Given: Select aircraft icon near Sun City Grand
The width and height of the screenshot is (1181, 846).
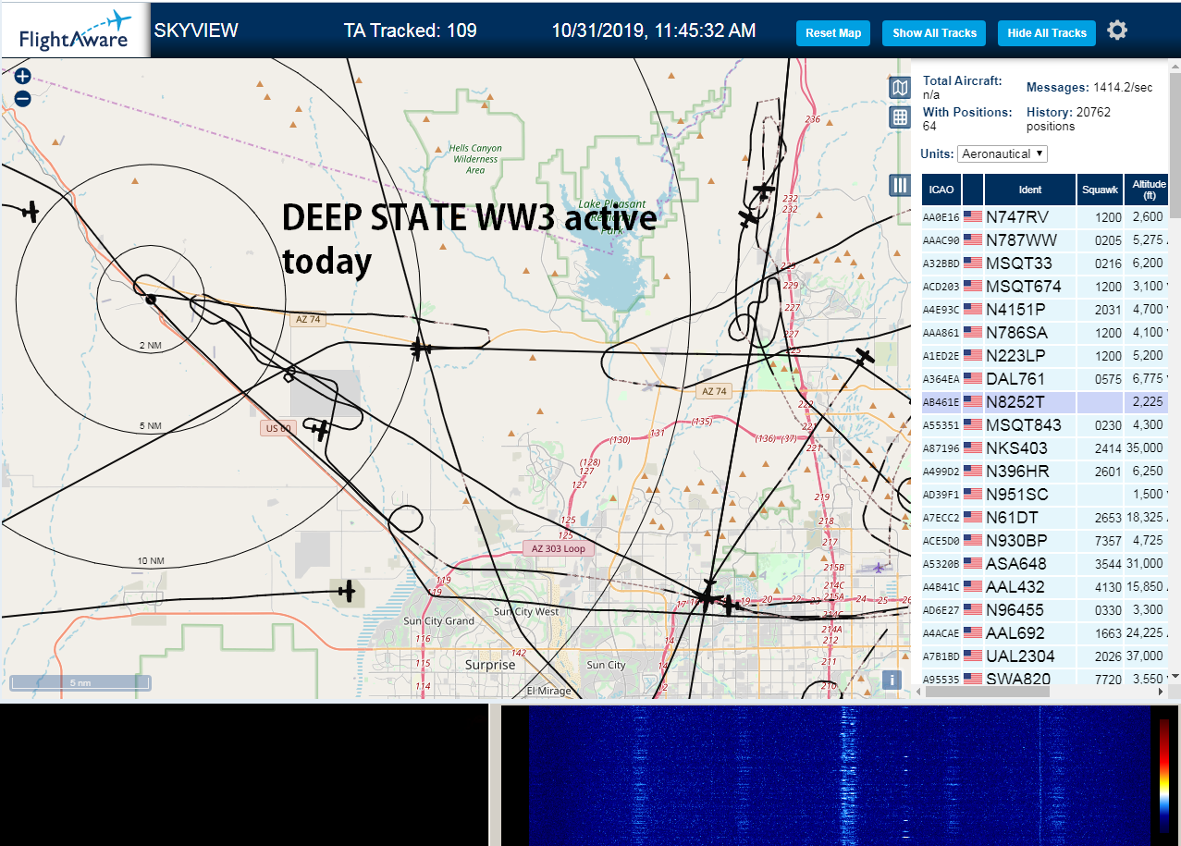Looking at the screenshot, I should (x=347, y=590).
